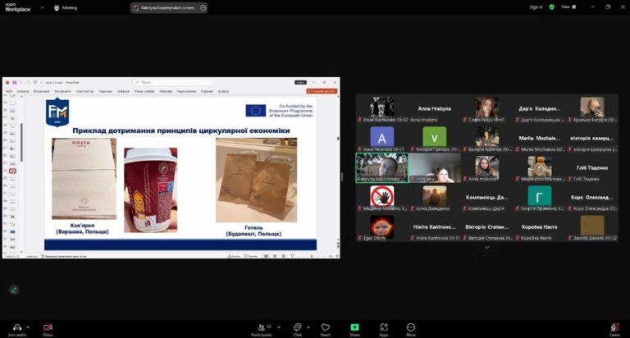Open the Meeting tab in top bar
The width and height of the screenshot is (630, 338).
pyautogui.click(x=66, y=7)
